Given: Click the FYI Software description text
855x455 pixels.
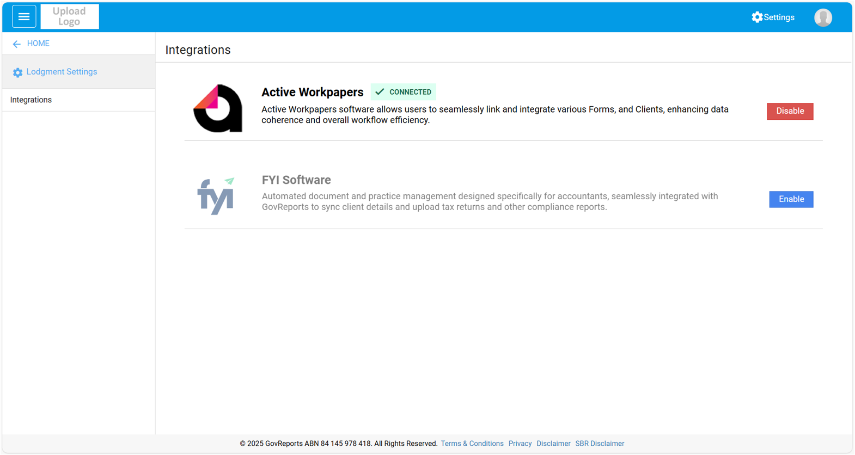Looking at the screenshot, I should coord(490,202).
